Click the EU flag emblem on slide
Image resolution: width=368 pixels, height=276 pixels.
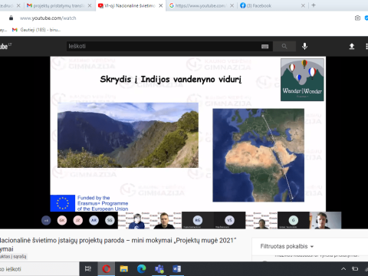point(63,203)
